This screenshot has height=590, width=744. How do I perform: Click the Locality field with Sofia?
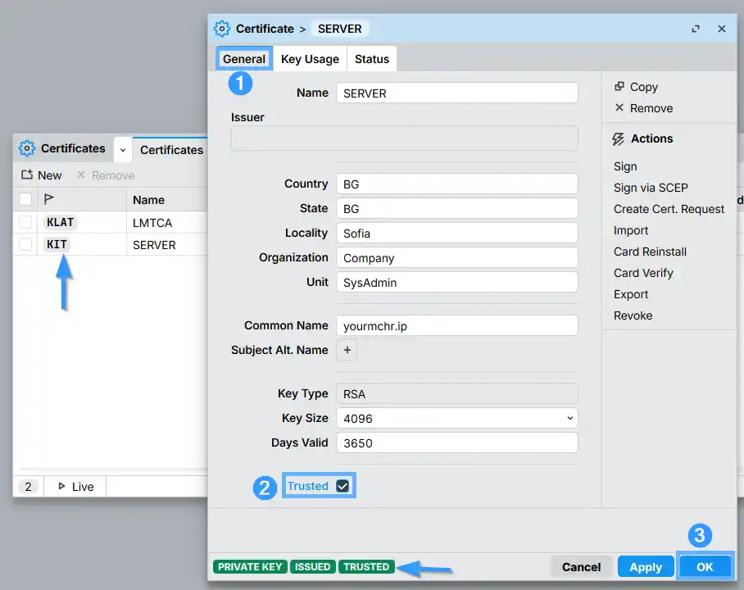point(457,233)
